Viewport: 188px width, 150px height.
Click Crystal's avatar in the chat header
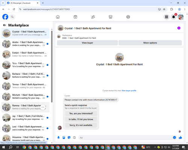coord(61,28)
